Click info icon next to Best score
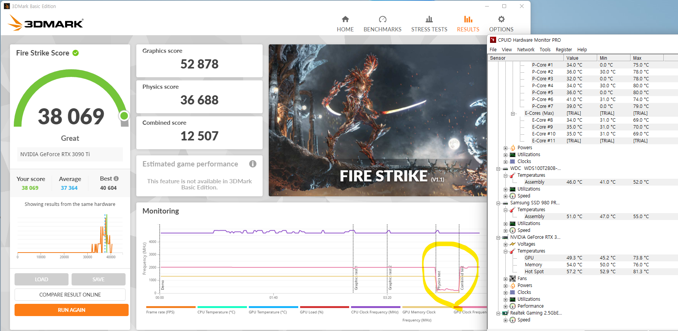 [116, 178]
